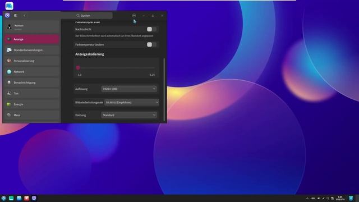
Task: Toggle the sidebar panel icon in title bar
Action: click(x=16, y=16)
